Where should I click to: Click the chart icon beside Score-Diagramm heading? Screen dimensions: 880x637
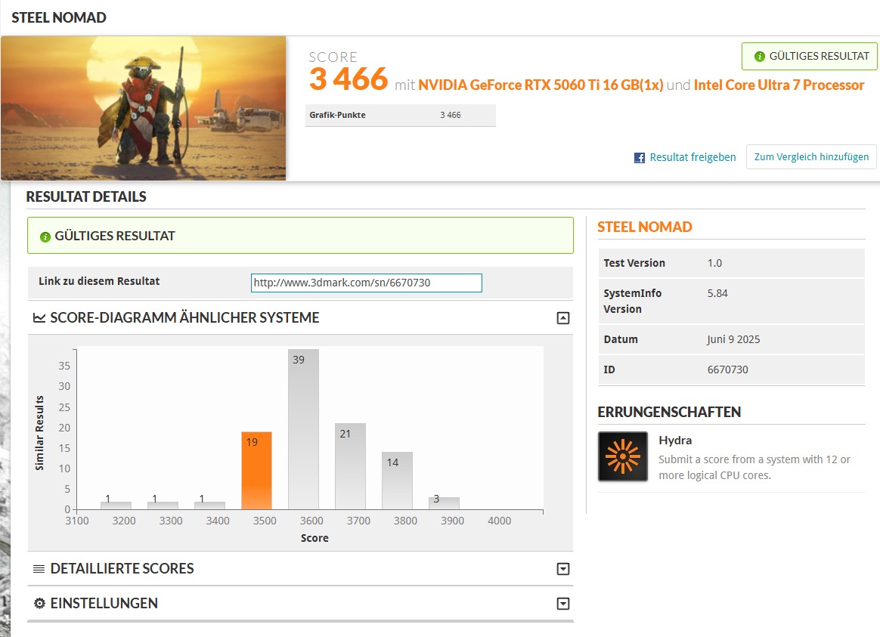[39, 318]
